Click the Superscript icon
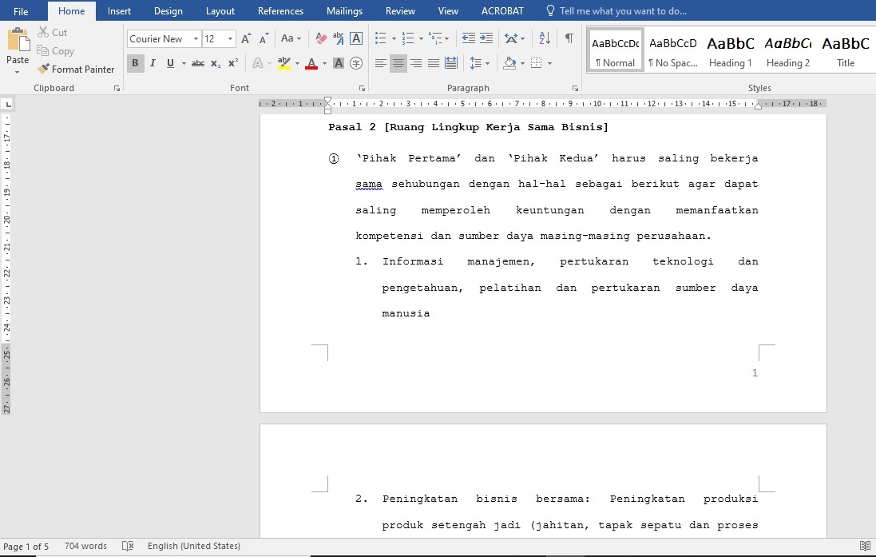The height and width of the screenshot is (557, 876). click(233, 63)
